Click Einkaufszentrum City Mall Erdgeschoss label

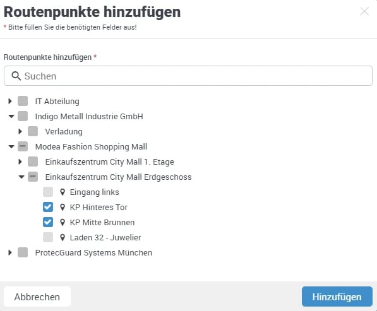point(118,177)
